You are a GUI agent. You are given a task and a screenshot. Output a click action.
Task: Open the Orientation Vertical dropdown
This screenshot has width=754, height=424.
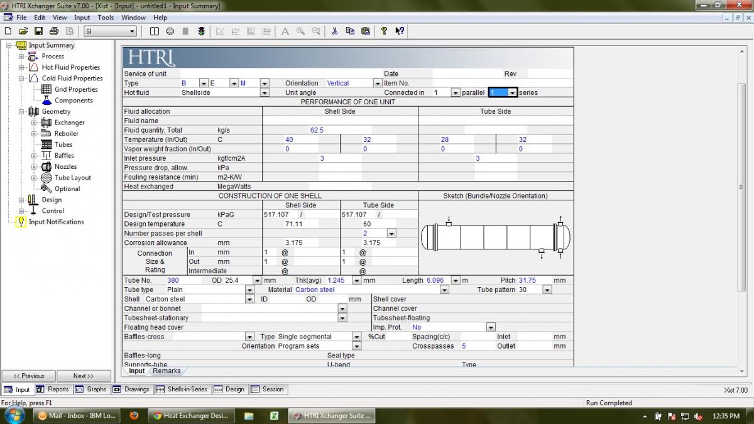tap(378, 83)
